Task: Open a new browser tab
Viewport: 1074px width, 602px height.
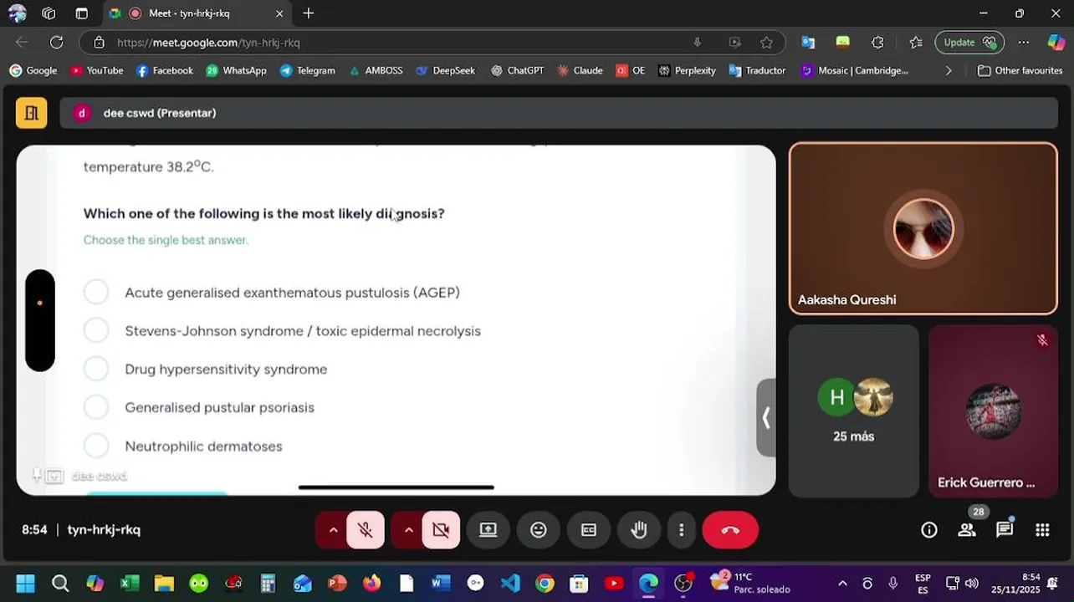Action: [x=309, y=13]
